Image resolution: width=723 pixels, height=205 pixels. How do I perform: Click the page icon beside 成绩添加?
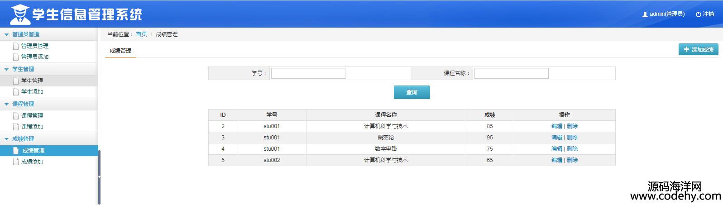(x=16, y=162)
